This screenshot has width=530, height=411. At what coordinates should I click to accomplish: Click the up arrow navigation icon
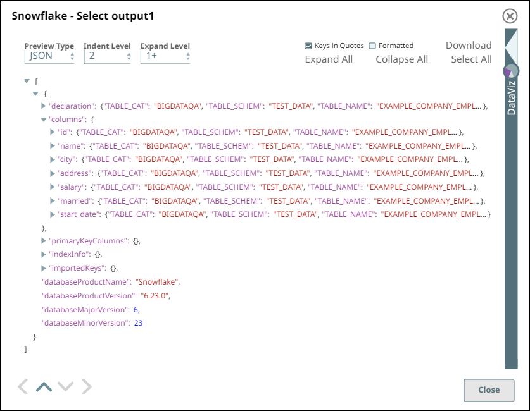click(44, 386)
